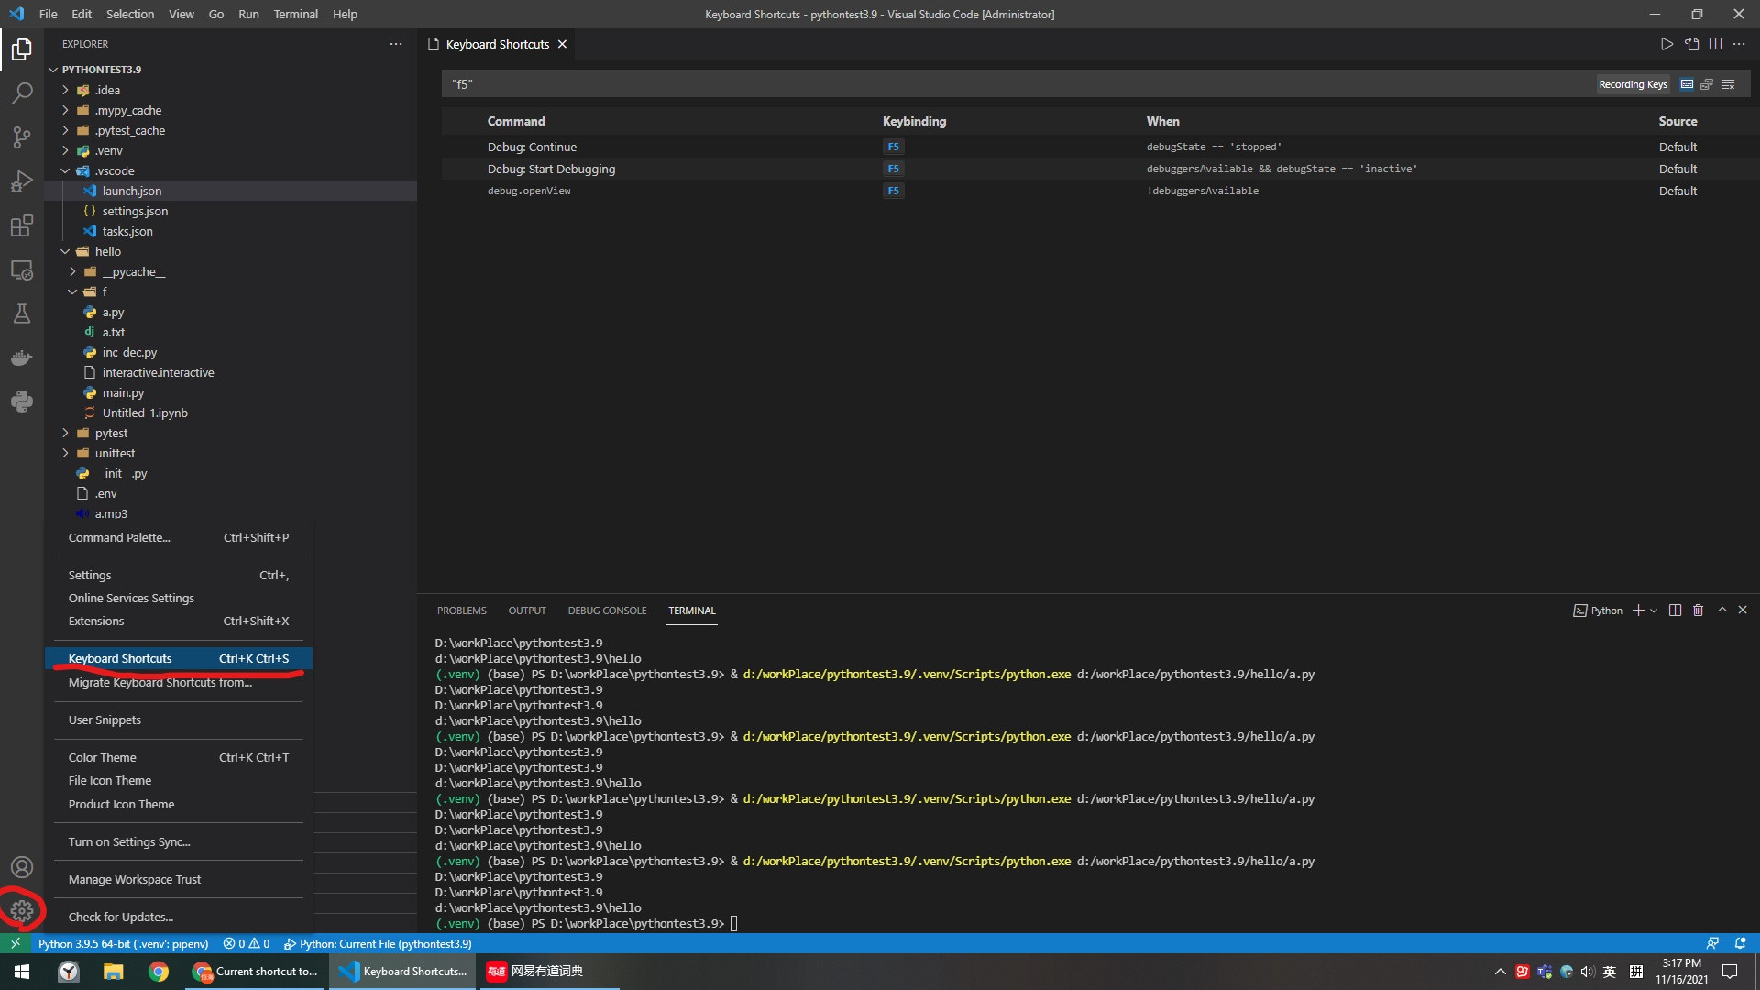Open the terminal launch profile dropdown
The height and width of the screenshot is (990, 1760).
(1654, 610)
